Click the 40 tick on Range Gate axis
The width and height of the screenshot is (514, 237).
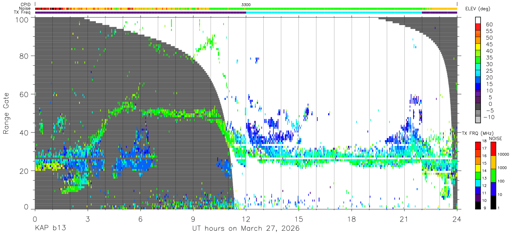click(x=25, y=133)
